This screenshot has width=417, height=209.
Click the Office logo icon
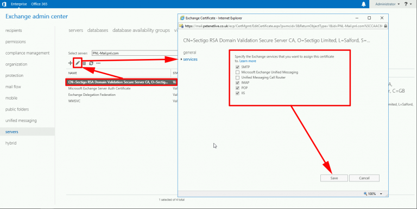[4, 4]
